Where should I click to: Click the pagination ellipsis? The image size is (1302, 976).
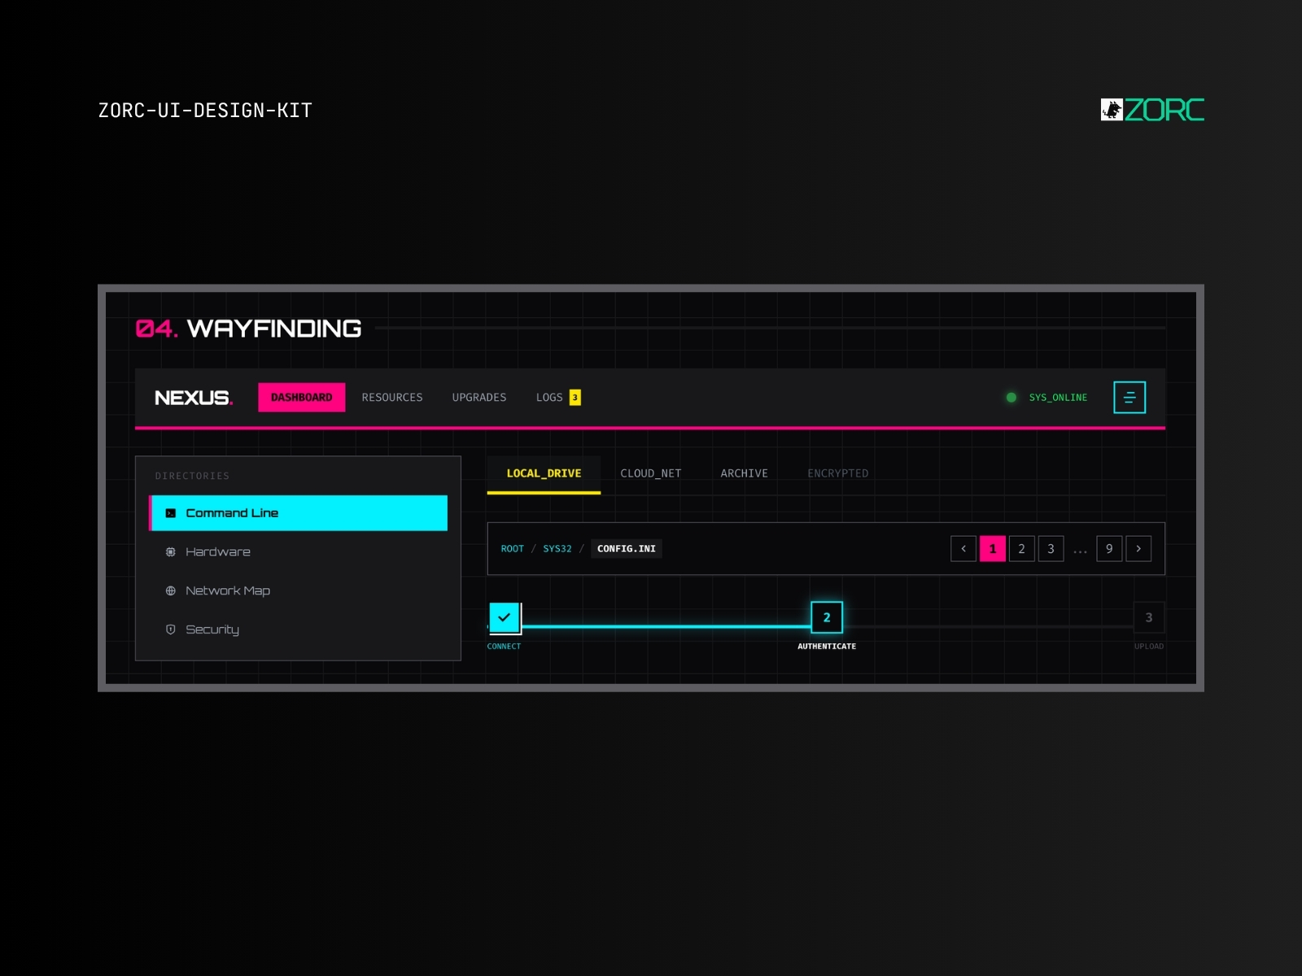click(x=1080, y=551)
